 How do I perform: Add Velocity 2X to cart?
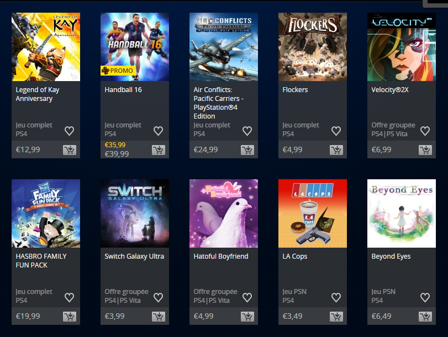[425, 150]
